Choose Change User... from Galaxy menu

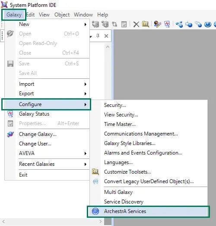(x=35, y=144)
